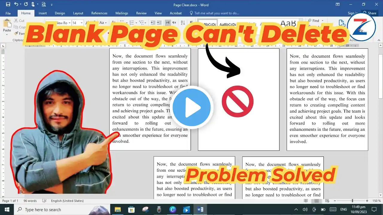The height and width of the screenshot is (215, 383).
Task: Open the File tab
Action: point(8,13)
